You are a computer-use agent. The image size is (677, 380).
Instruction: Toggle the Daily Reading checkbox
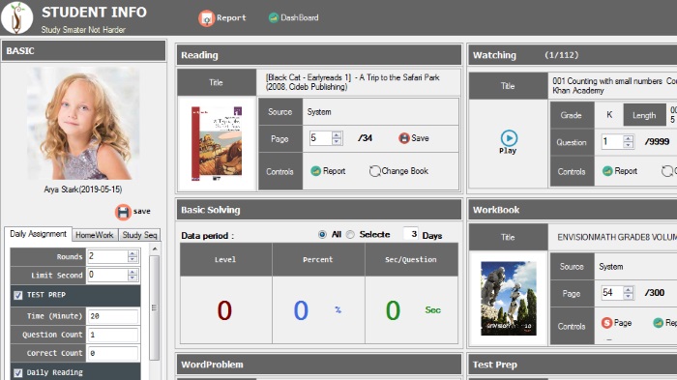pos(17,373)
